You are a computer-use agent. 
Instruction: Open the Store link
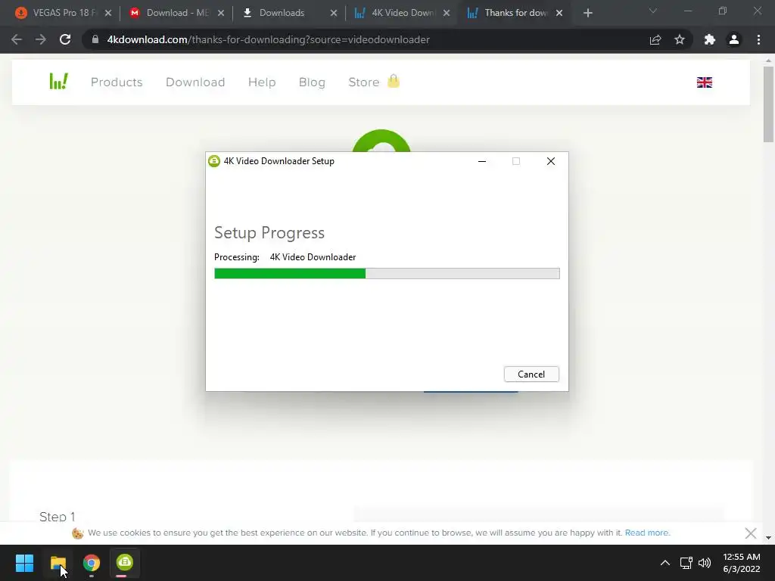pos(364,82)
